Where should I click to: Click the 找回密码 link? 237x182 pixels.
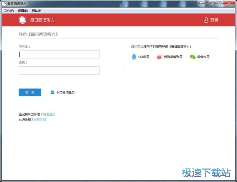(40, 120)
